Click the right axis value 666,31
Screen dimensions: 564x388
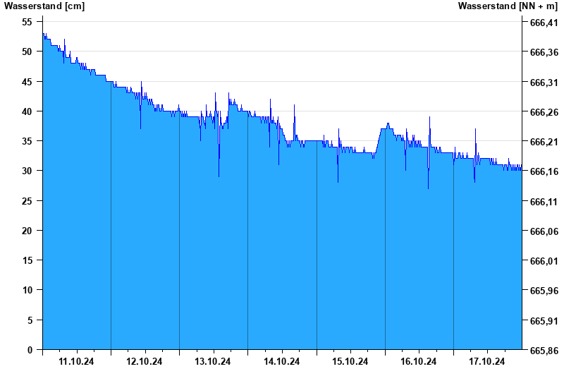(x=544, y=83)
